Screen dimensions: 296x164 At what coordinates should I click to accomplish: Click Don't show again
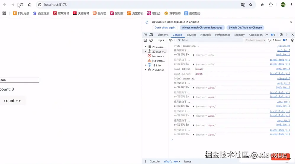pyautogui.click(x=165, y=27)
